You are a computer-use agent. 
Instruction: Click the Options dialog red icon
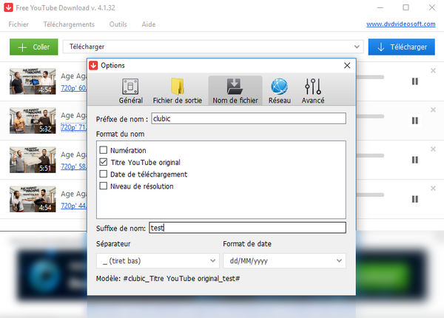click(93, 65)
